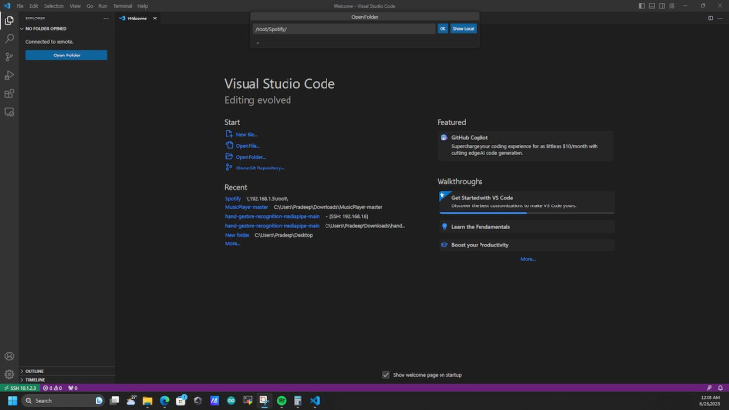The image size is (729, 410).
Task: Open the Run and Debug view
Action: 9,75
